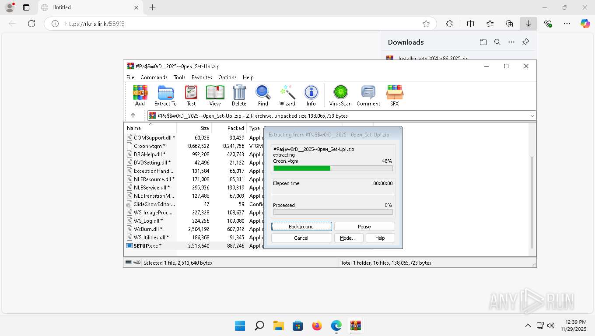
Task: Click Help button in extracting dialog
Action: (380, 238)
